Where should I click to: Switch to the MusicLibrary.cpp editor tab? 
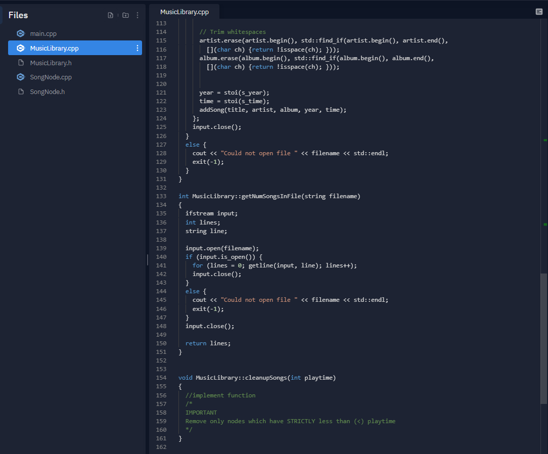pyautogui.click(x=184, y=12)
